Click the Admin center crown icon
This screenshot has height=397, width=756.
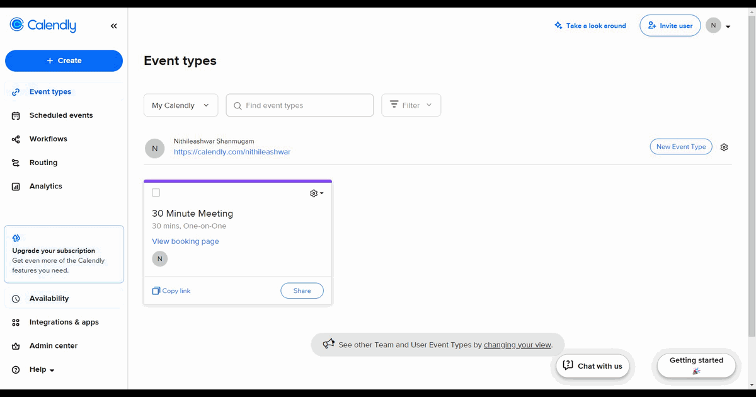(x=16, y=346)
